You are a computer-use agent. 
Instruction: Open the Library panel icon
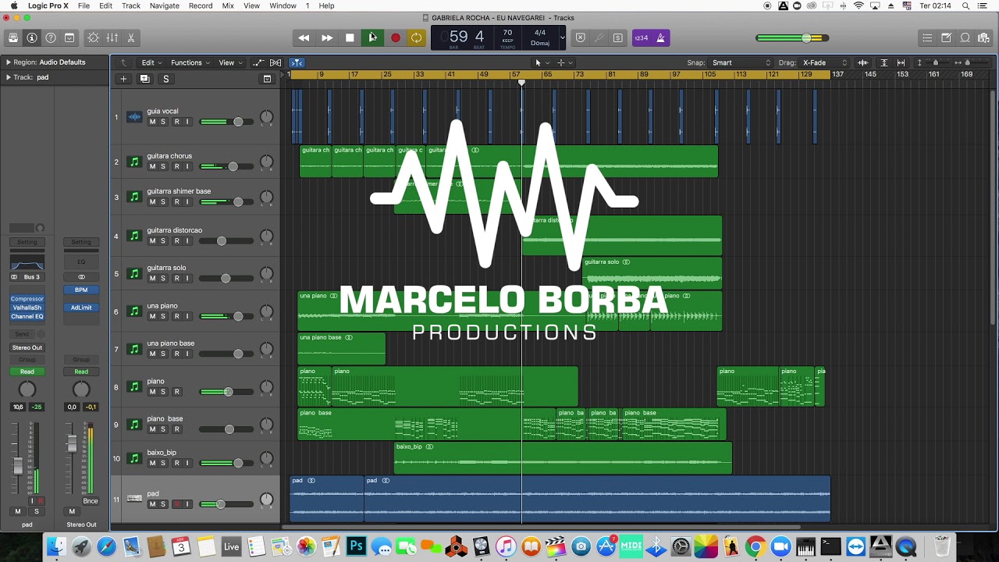click(13, 37)
